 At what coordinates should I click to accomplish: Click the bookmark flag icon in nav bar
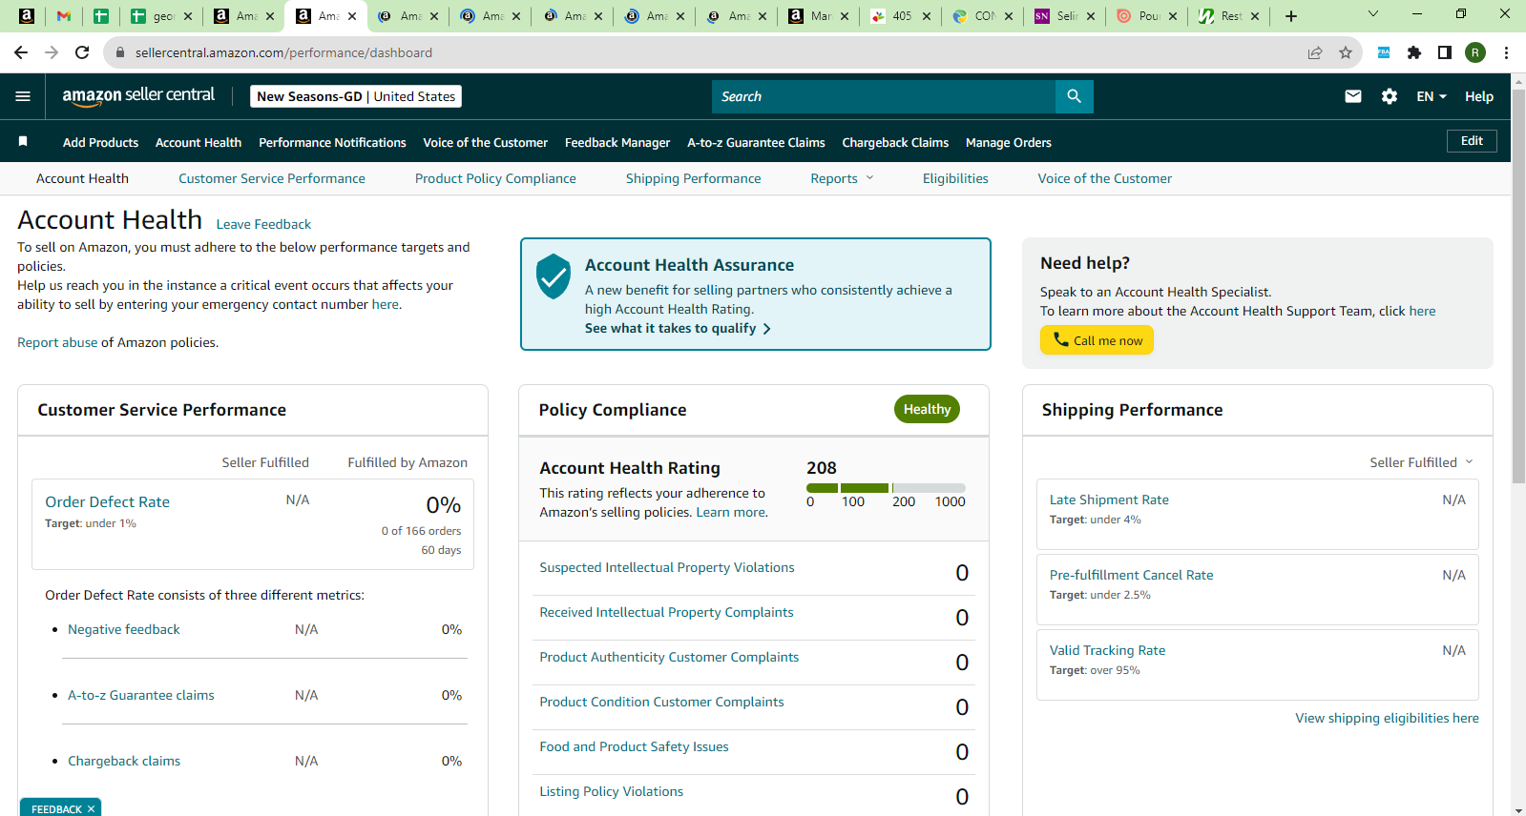tap(23, 141)
